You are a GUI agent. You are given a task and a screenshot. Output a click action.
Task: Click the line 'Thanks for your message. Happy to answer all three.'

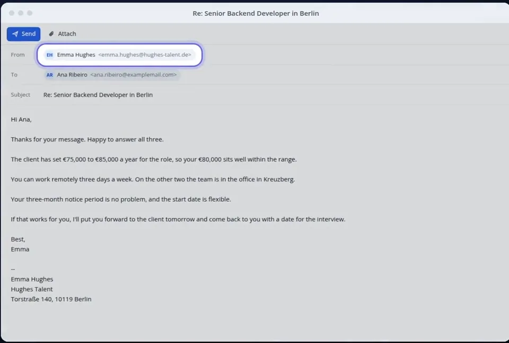point(87,139)
